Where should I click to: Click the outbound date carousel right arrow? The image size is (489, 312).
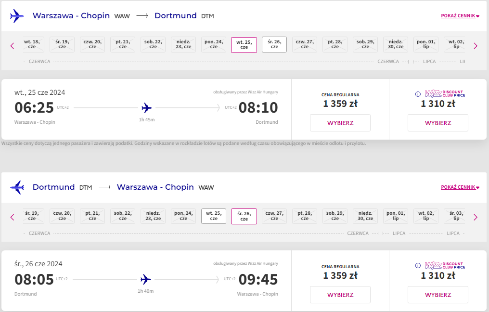(x=475, y=46)
